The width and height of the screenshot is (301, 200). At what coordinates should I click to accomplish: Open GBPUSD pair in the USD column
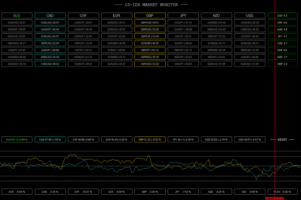tap(250, 50)
